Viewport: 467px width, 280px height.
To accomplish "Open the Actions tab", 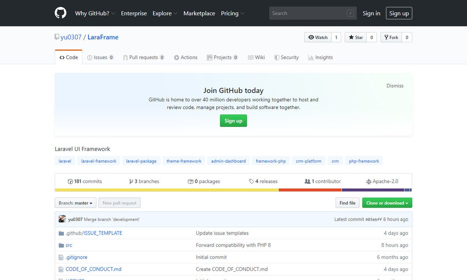I will click(186, 57).
